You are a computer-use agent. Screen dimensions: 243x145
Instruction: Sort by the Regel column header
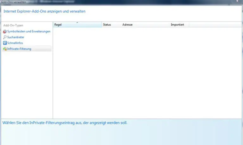coord(77,25)
